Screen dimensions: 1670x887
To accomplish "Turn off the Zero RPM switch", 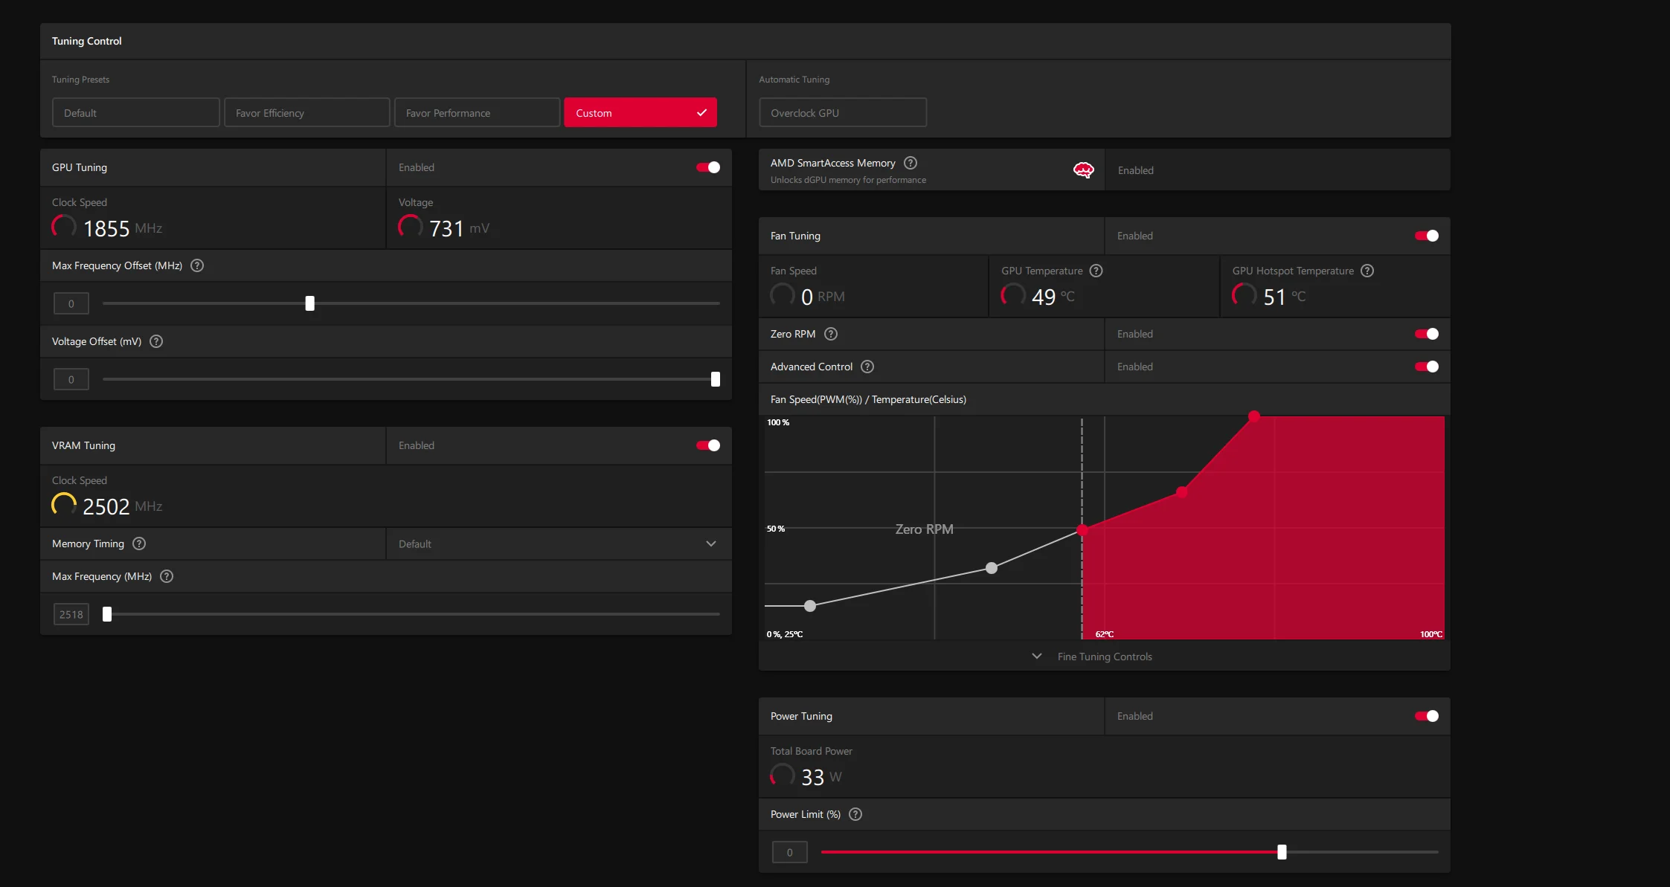I will pyautogui.click(x=1426, y=334).
